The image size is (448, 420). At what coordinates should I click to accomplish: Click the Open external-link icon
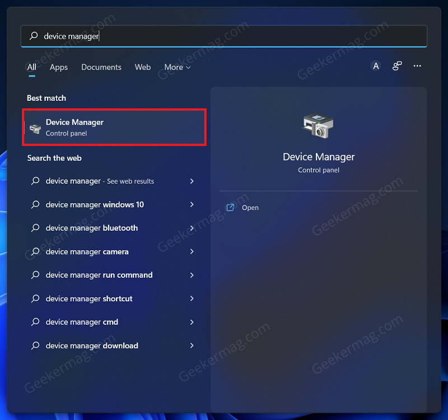tap(230, 207)
